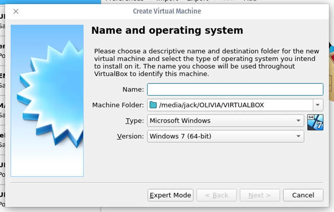Image resolution: width=334 pixels, height=212 pixels.
Task: Click the folder icon in Machine Folder
Action: pos(153,105)
